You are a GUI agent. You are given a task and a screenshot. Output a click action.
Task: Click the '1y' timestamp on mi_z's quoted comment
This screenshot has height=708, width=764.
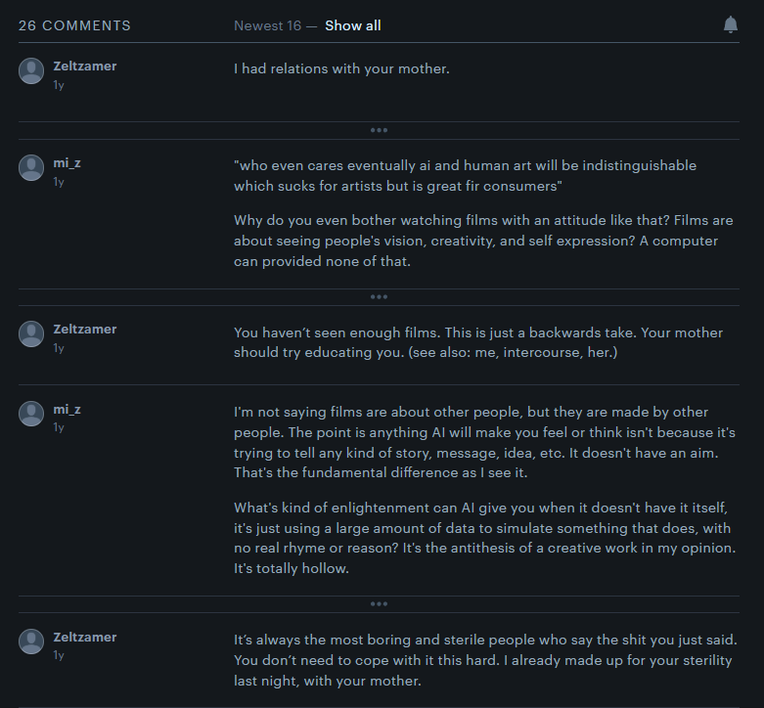click(59, 182)
